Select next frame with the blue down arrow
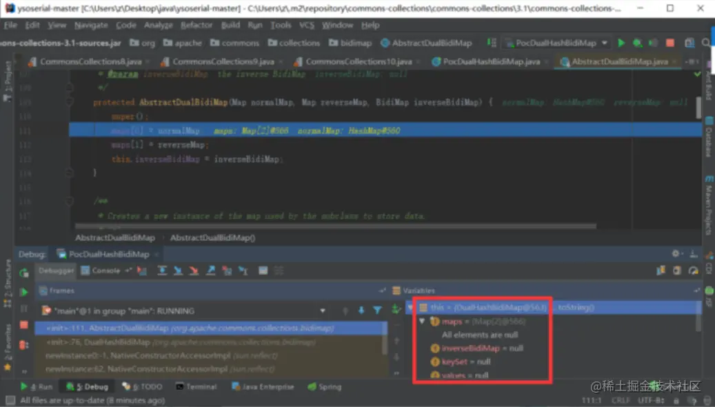Viewport: 715px width, 407px height. pyautogui.click(x=361, y=310)
